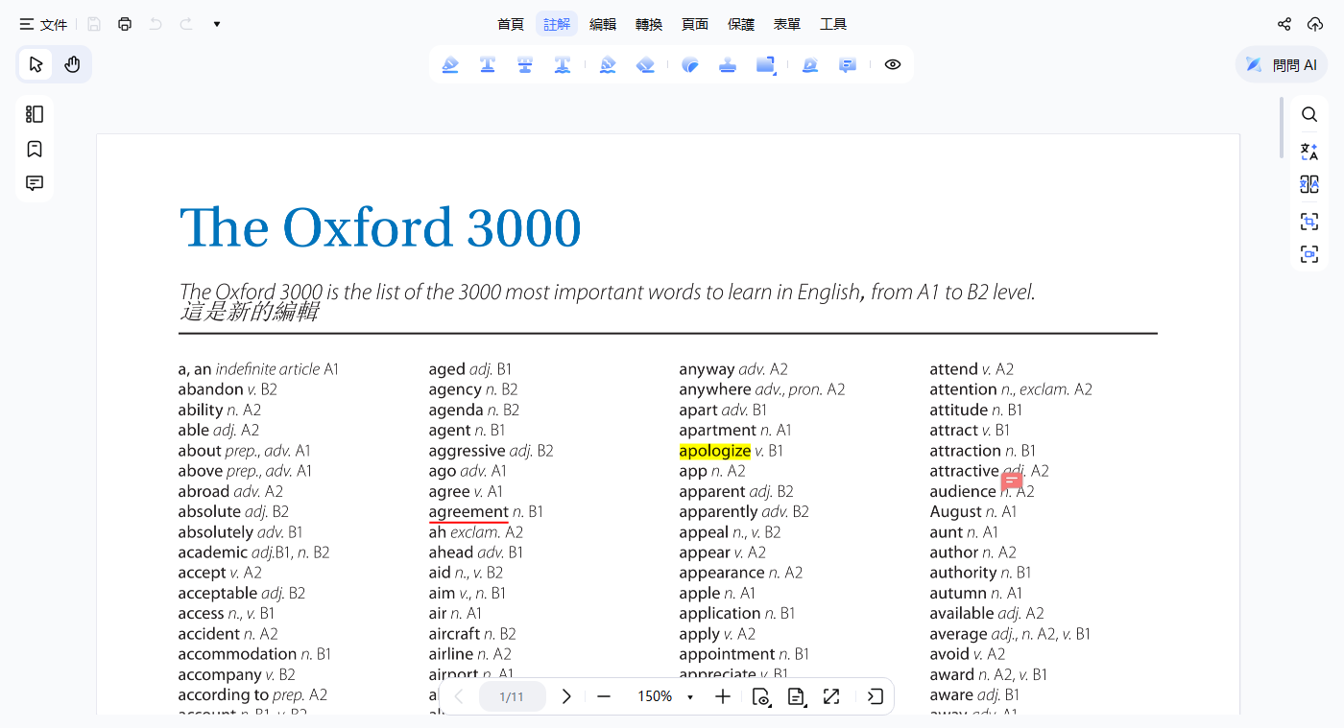The height and width of the screenshot is (728, 1344).
Task: Click the redo arrow
Action: (186, 24)
